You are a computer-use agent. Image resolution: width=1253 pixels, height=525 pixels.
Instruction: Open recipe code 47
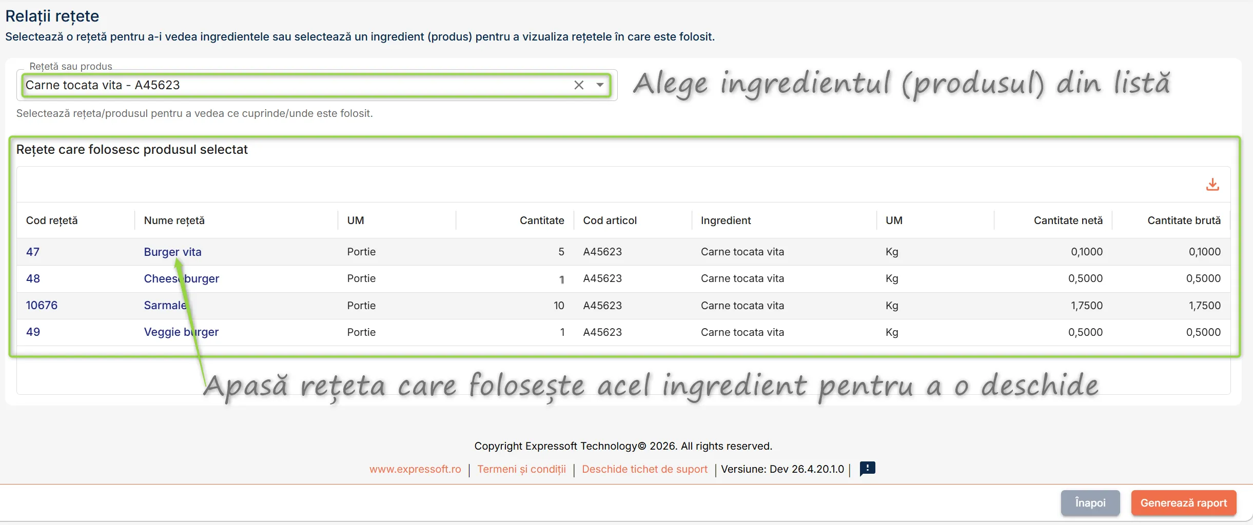[x=33, y=252]
